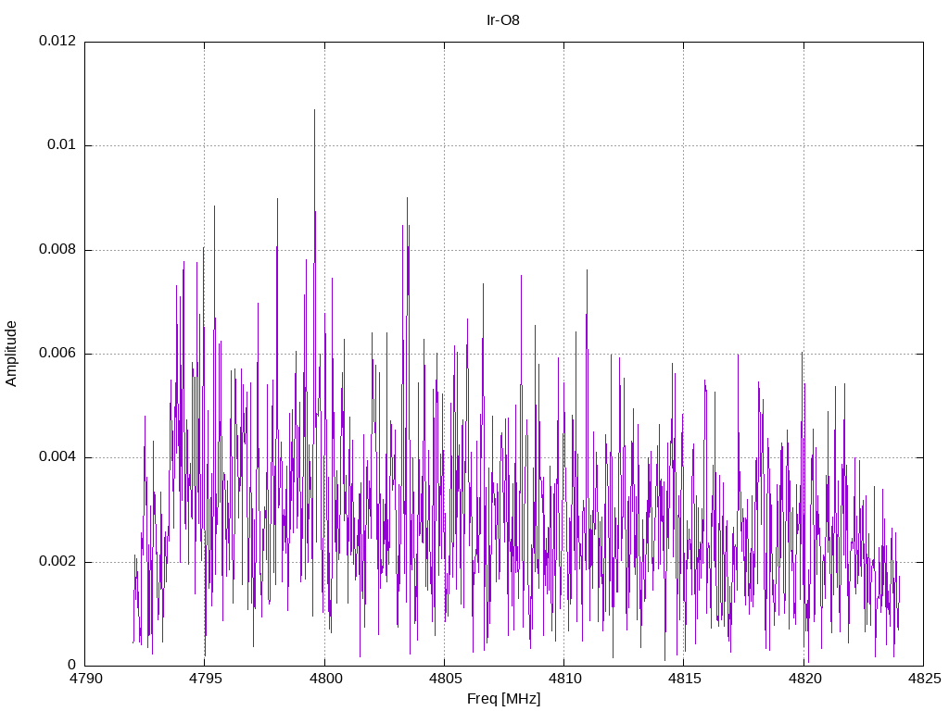
Task: Click the 0.012 y-axis tick label
Action: pyautogui.click(x=57, y=41)
